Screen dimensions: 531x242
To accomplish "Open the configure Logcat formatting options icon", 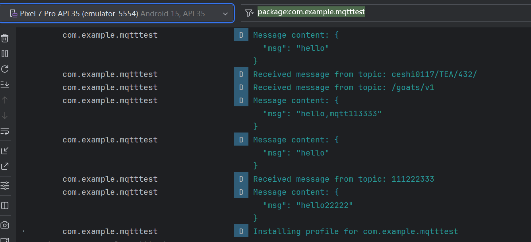I will point(5,186).
